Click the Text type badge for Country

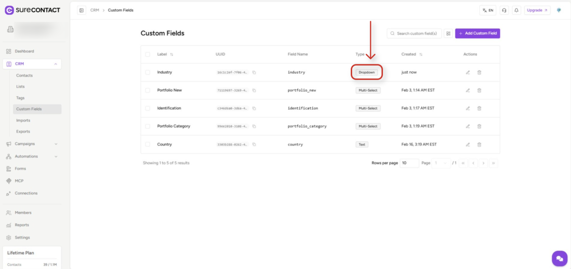click(x=362, y=144)
